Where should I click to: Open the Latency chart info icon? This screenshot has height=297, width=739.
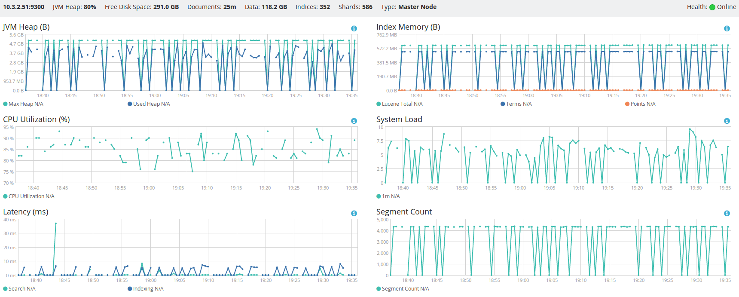tap(354, 213)
